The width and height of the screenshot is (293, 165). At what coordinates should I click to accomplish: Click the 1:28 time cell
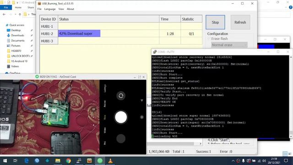(x=170, y=33)
